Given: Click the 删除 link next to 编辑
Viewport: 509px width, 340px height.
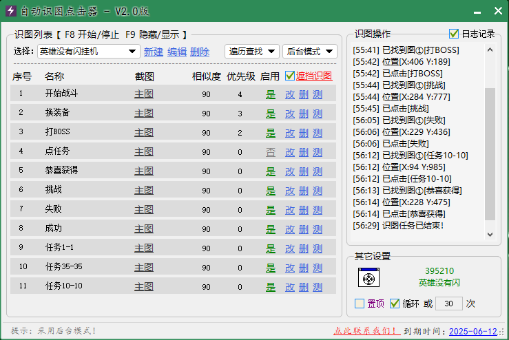Looking at the screenshot, I should click(x=200, y=52).
